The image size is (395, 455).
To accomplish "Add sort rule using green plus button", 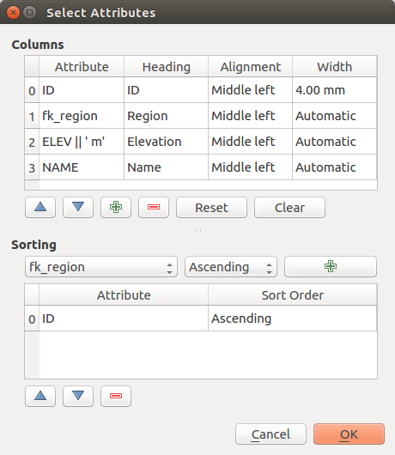I will pos(331,266).
